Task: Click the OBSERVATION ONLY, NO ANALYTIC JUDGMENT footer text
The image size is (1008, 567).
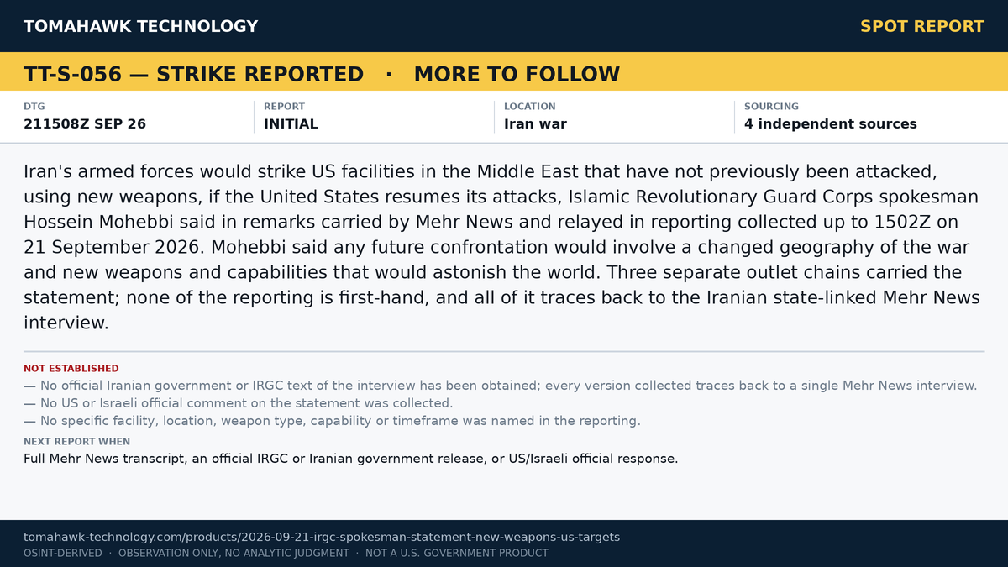Action: pos(234,554)
